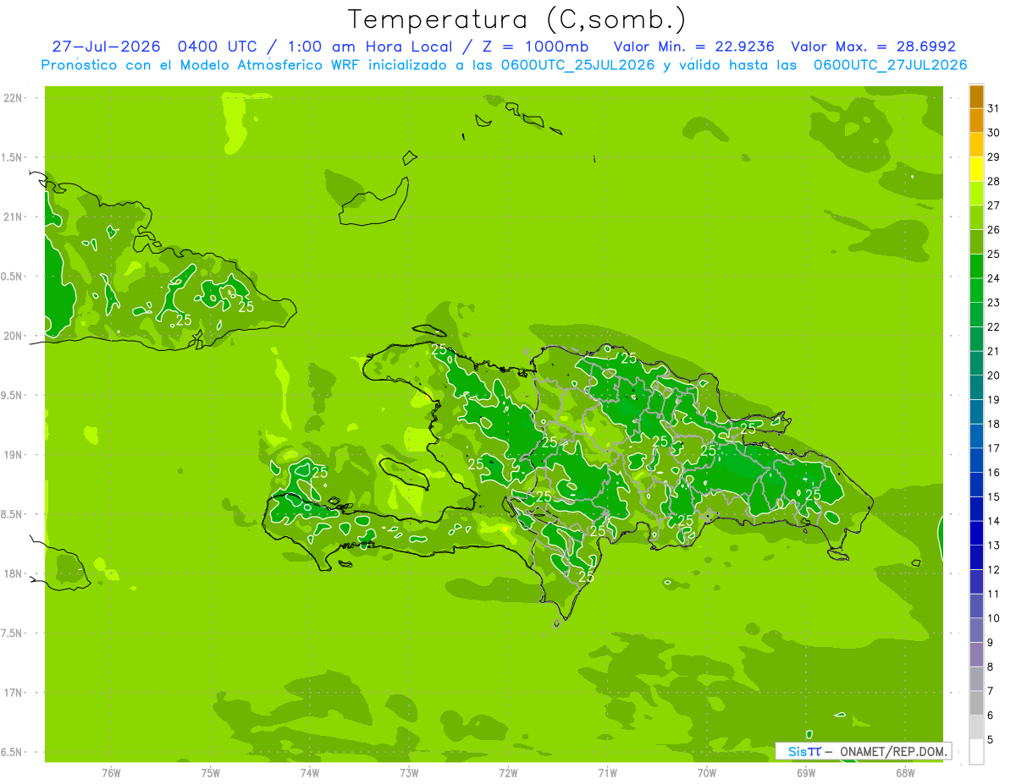1016x784 pixels.
Task: Click the "SisTT – ONAMET/REP.DOM." credit box
Action: [x=863, y=751]
